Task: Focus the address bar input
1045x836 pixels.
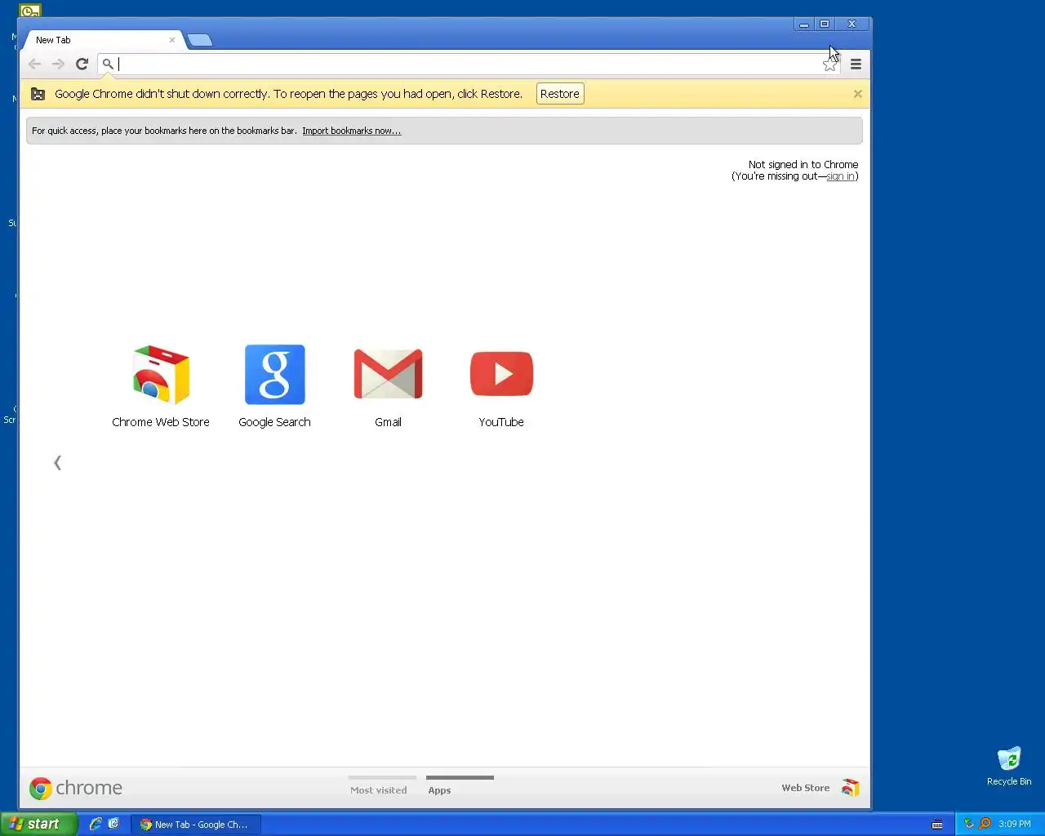Action: 469,64
